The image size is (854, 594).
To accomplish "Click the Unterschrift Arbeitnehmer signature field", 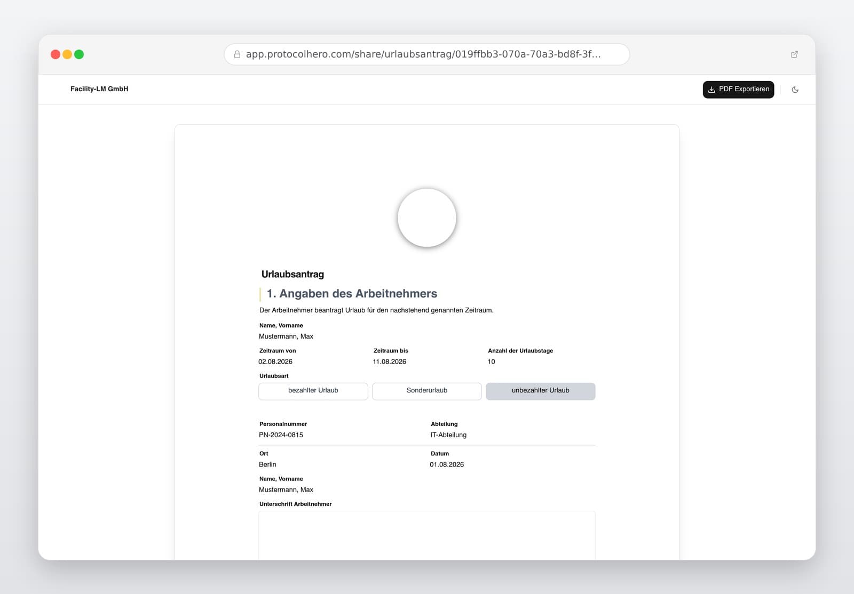I will pos(427,535).
